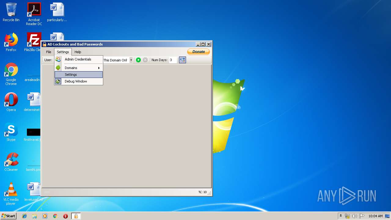The image size is (391, 220).
Task: Launch Firefox from the desktop
Action: [x=11, y=42]
